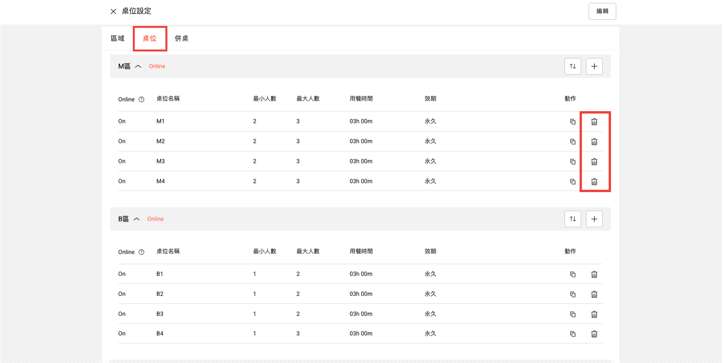Duplicate table M2 using copy icon
This screenshot has width=723, height=363.
(573, 141)
